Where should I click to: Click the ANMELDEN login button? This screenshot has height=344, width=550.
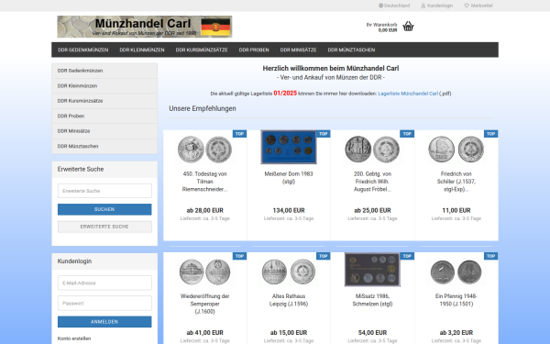click(x=104, y=322)
